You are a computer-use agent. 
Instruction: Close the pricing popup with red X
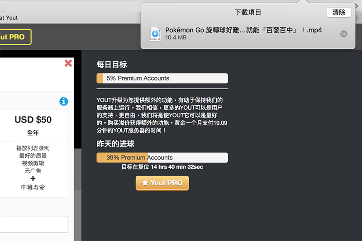click(x=68, y=63)
